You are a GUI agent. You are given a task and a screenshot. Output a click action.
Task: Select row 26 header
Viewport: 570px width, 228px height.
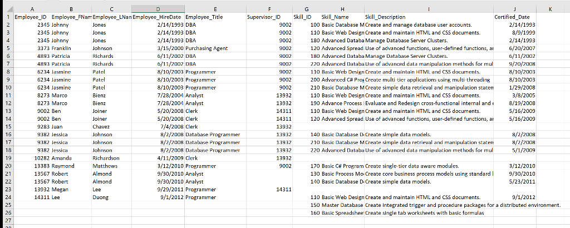point(7,213)
